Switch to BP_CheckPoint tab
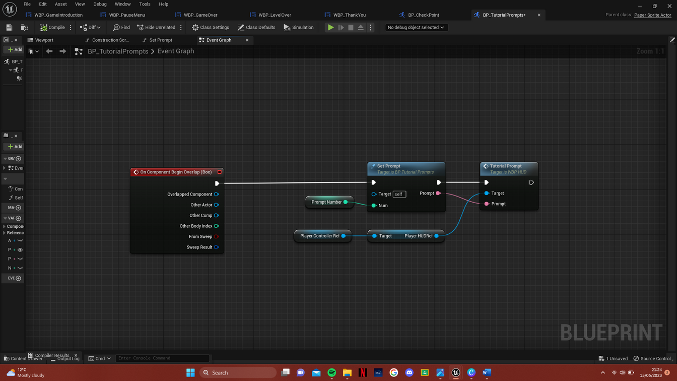677x381 pixels. pyautogui.click(x=424, y=15)
